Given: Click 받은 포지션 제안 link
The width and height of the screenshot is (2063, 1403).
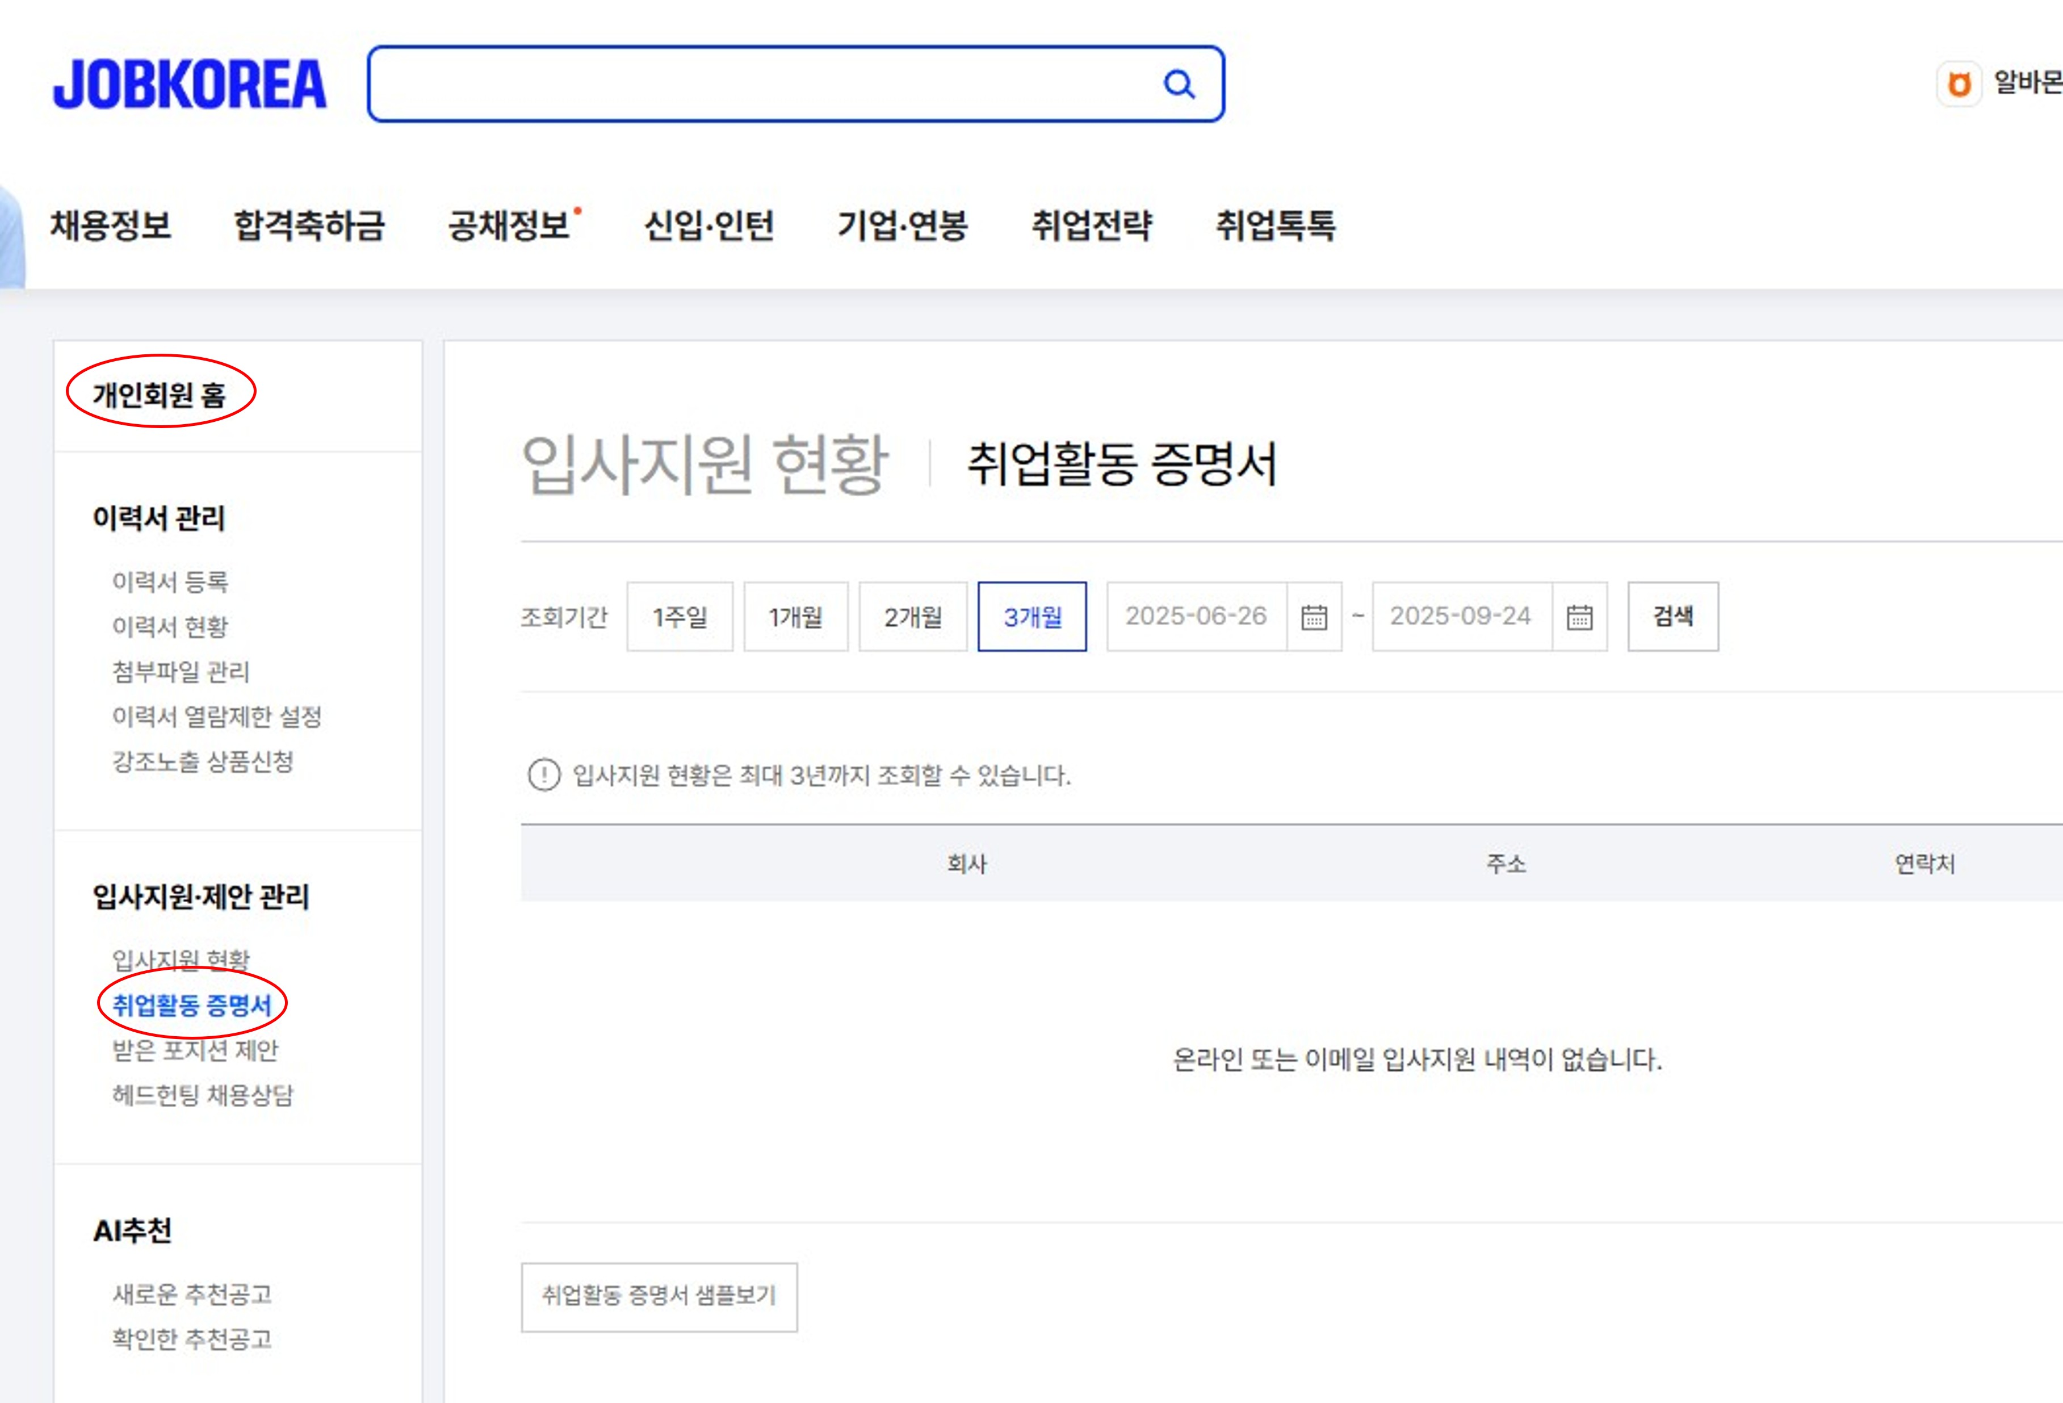Looking at the screenshot, I should click(195, 1050).
